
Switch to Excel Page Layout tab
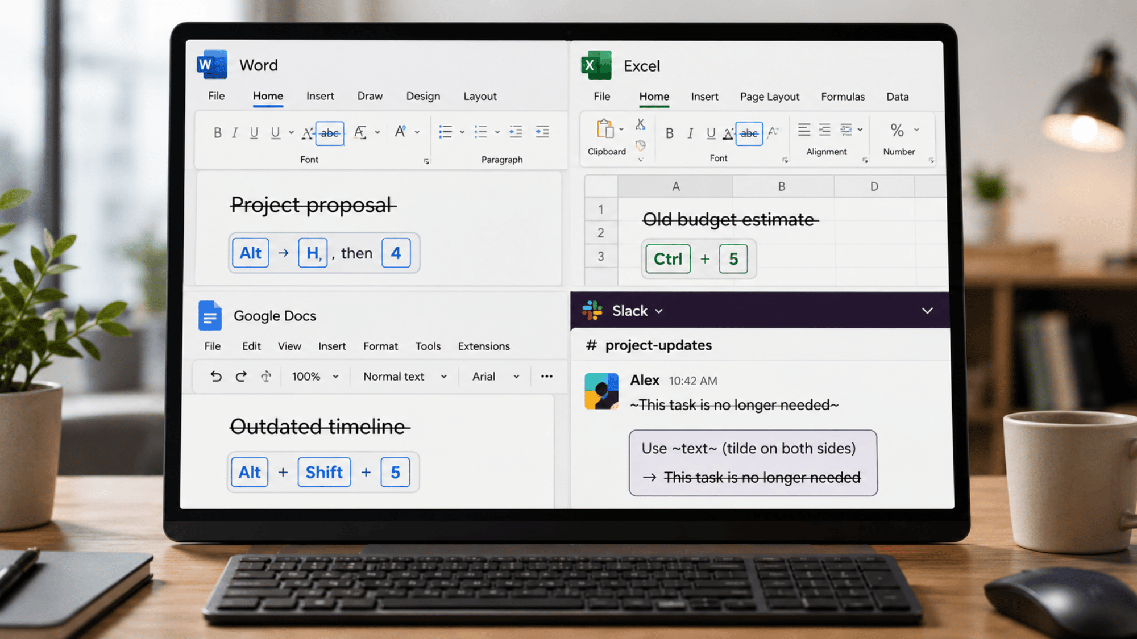coord(770,97)
